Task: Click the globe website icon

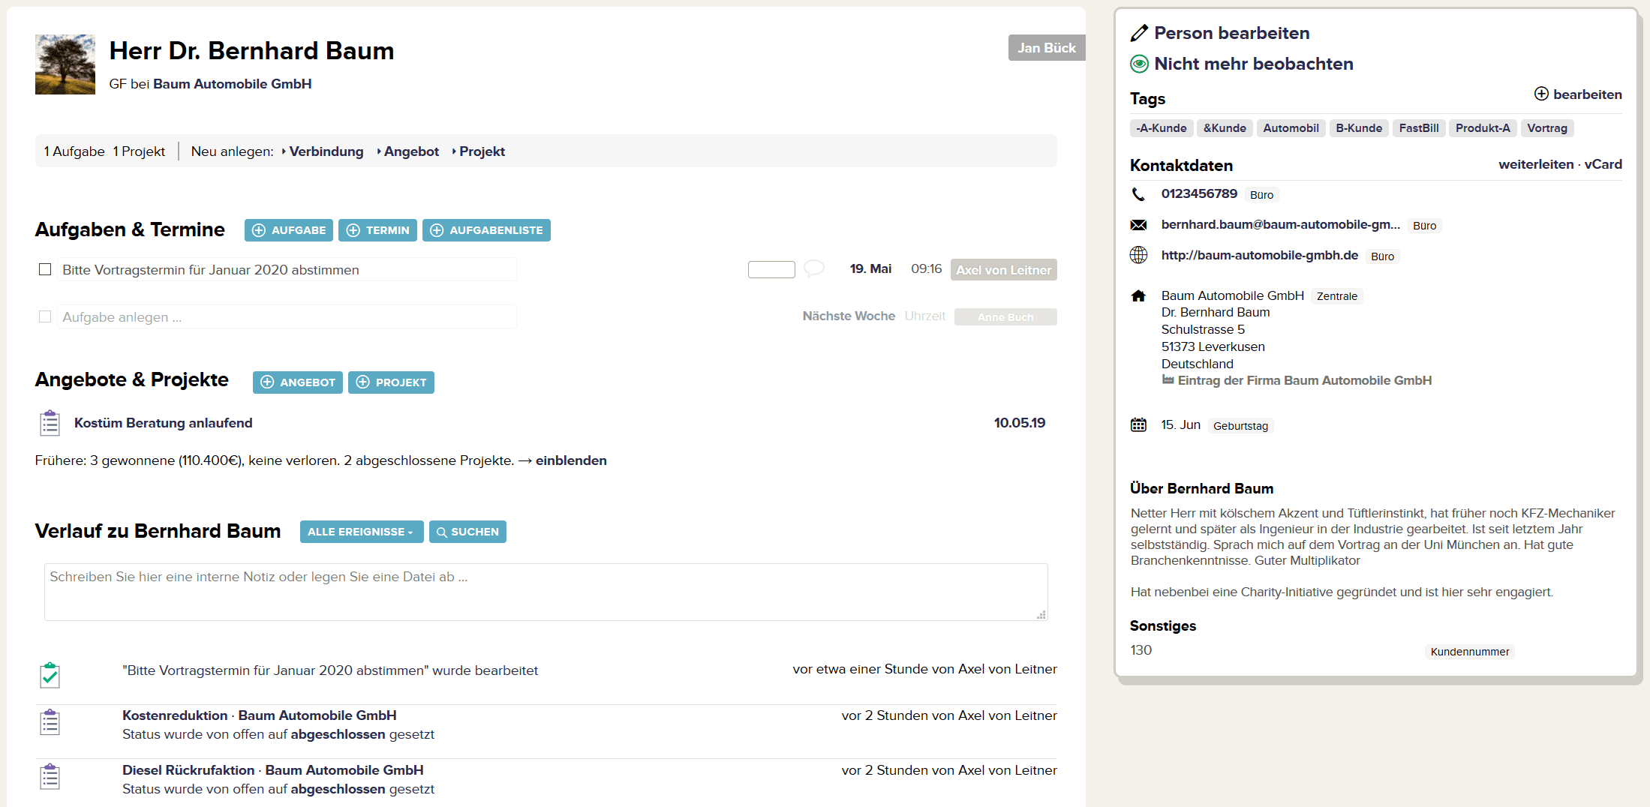Action: coord(1138,255)
